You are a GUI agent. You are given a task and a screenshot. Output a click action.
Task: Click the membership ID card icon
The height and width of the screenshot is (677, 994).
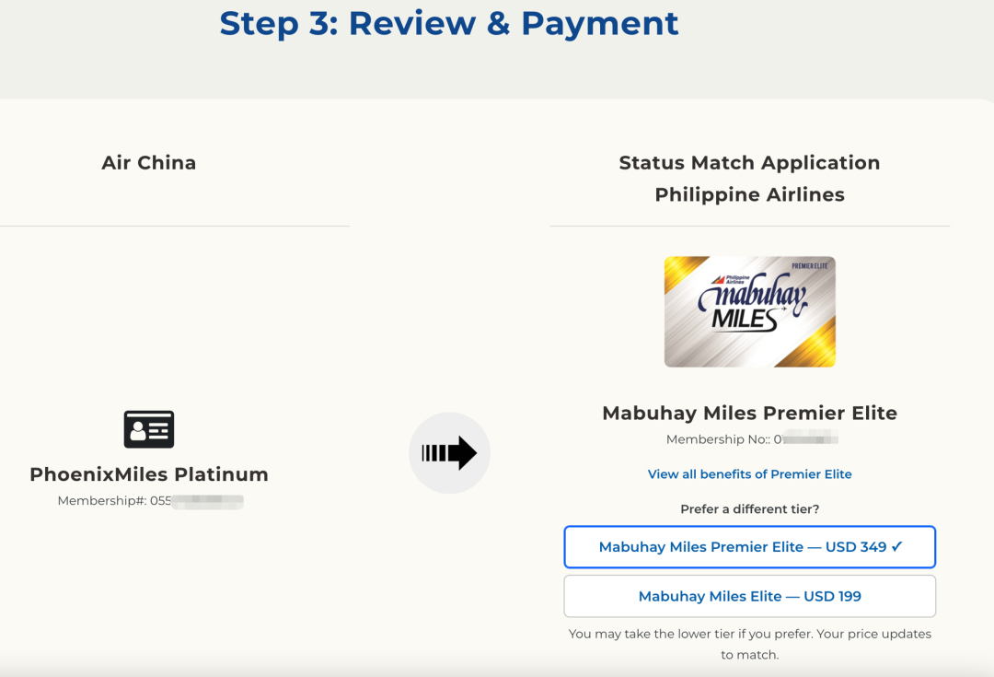(x=149, y=429)
